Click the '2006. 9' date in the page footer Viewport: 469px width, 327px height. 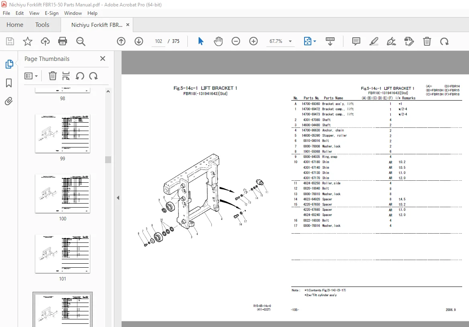[x=451, y=310]
